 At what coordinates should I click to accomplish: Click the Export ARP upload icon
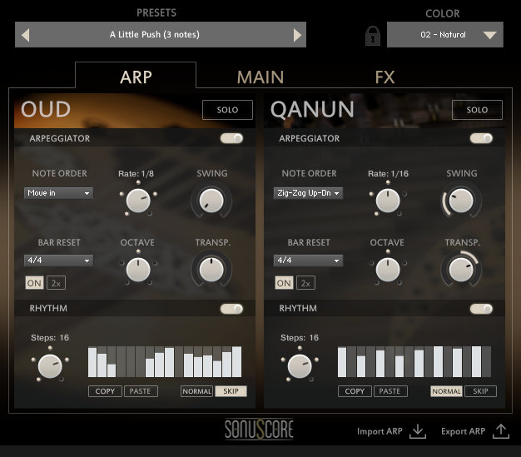point(501,431)
